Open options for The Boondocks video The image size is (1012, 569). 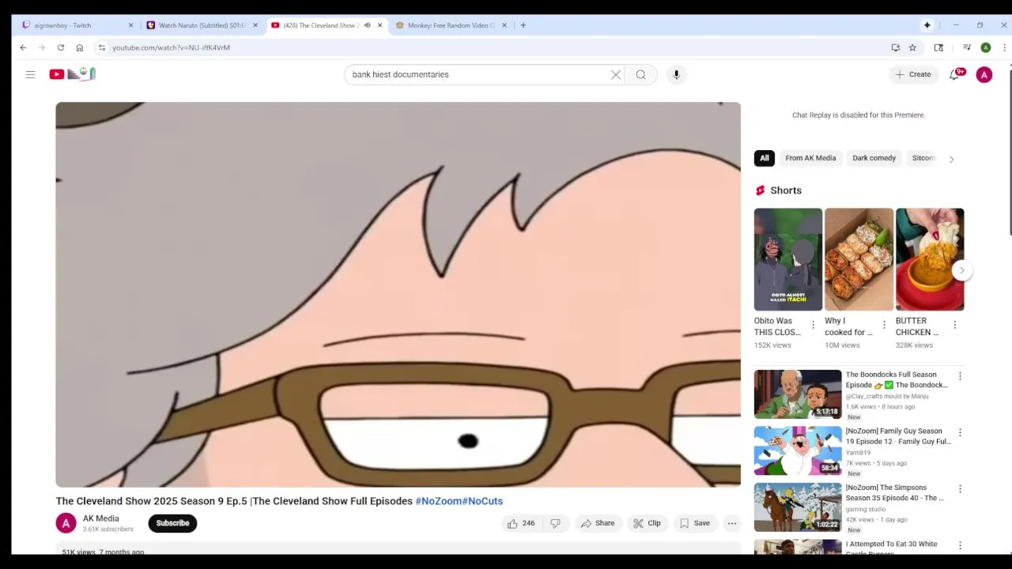click(x=960, y=376)
